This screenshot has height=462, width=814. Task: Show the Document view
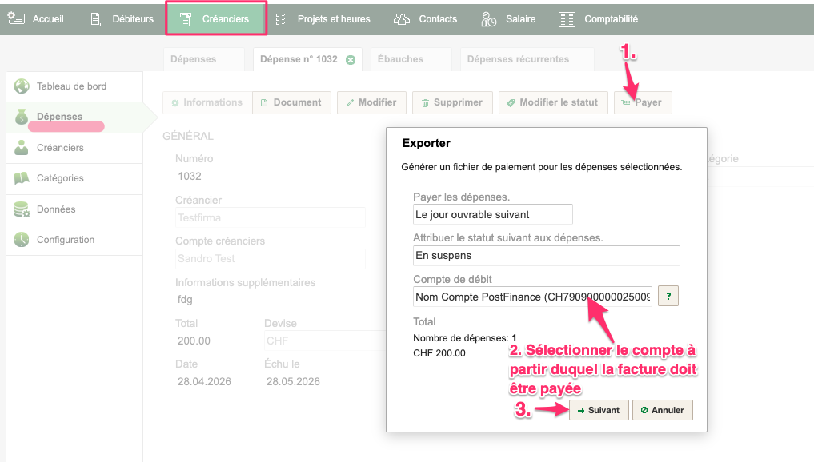tap(292, 102)
